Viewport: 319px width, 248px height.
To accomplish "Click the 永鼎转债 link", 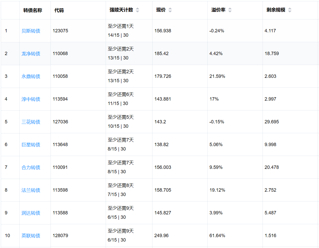I will (x=31, y=77).
